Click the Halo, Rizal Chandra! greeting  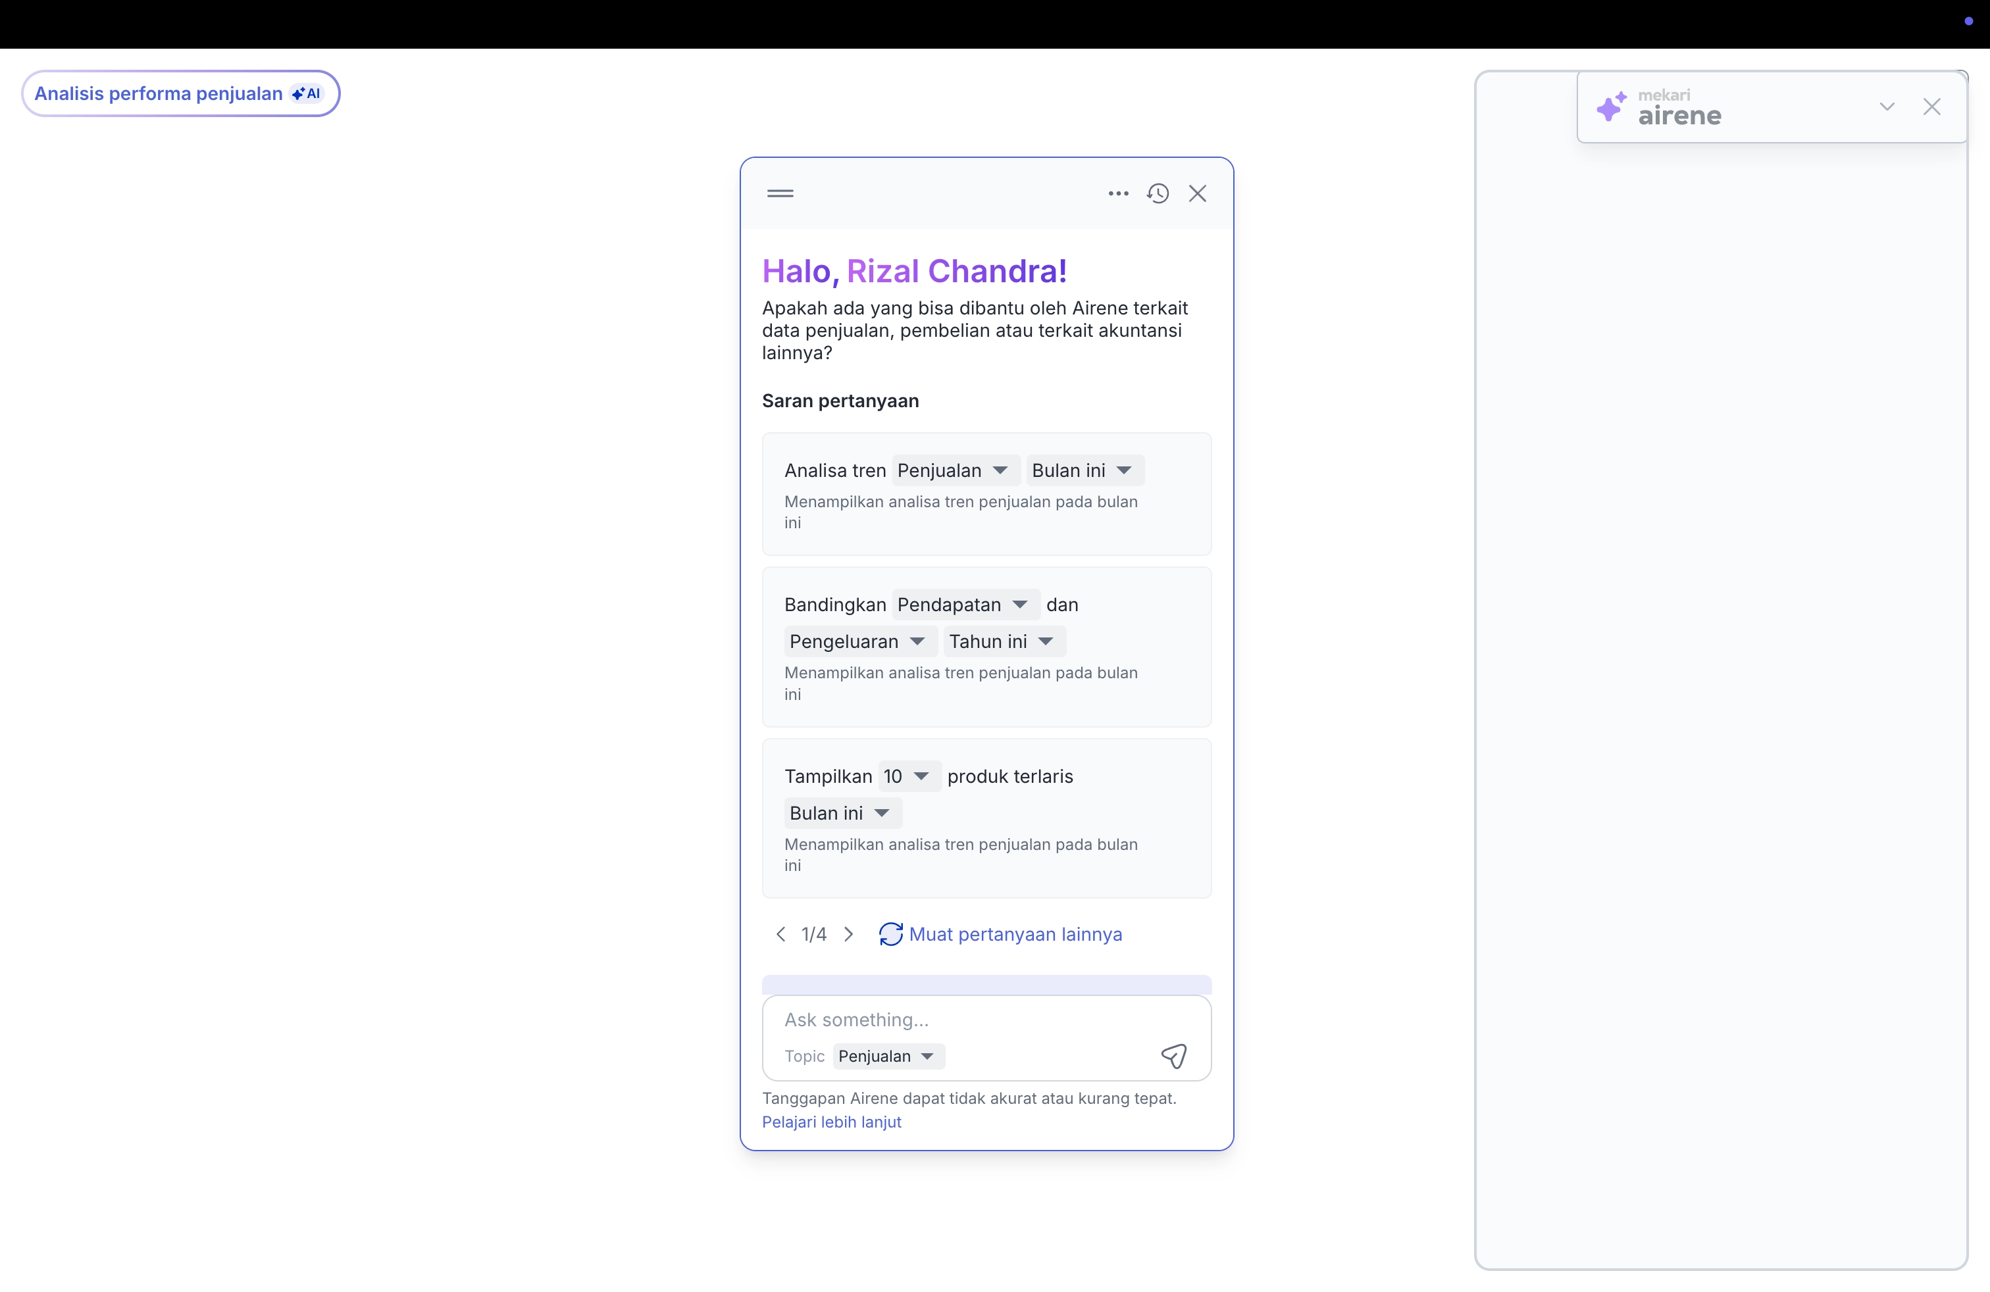(x=914, y=271)
